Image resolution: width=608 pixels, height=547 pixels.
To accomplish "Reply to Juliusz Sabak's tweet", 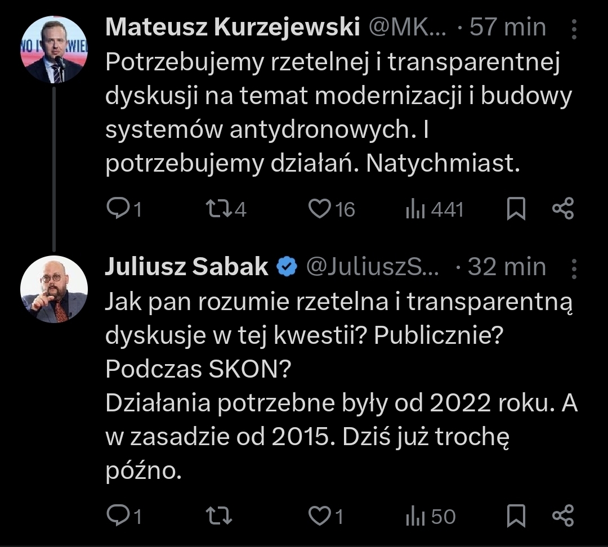I will 118,516.
